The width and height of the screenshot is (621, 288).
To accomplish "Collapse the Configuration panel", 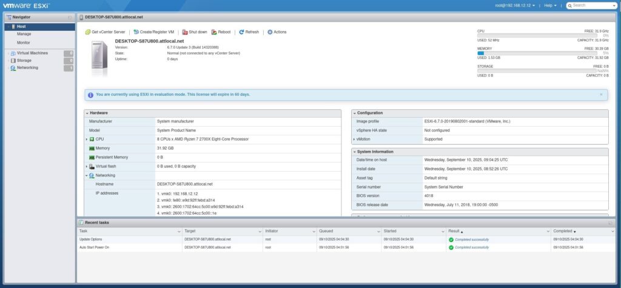I will 354,113.
